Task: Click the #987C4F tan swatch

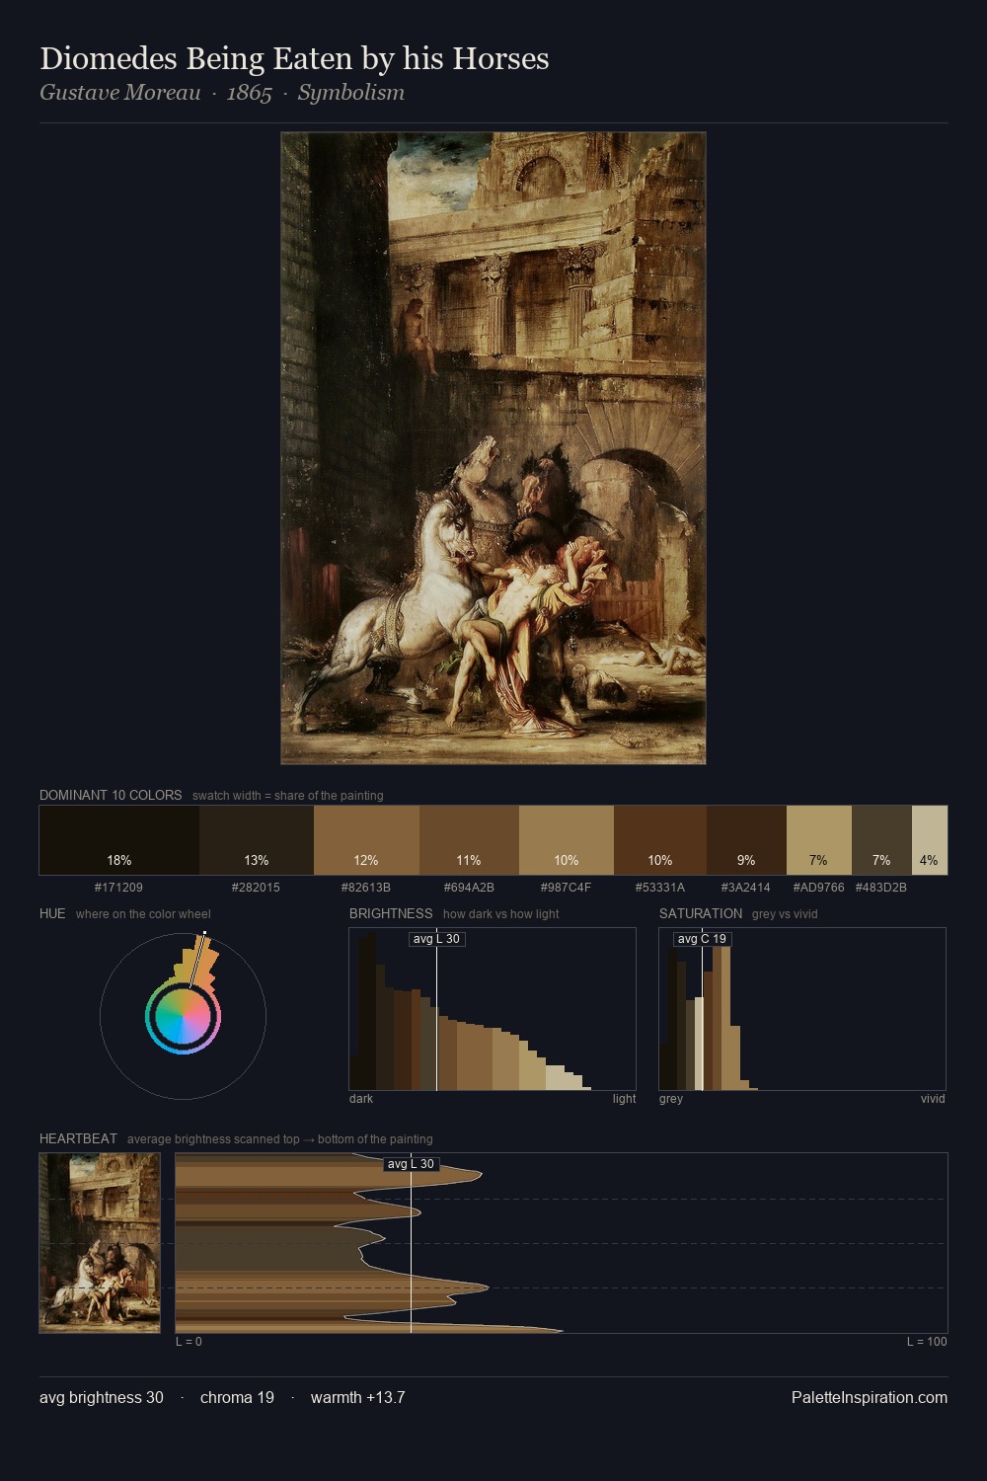Action: [567, 840]
